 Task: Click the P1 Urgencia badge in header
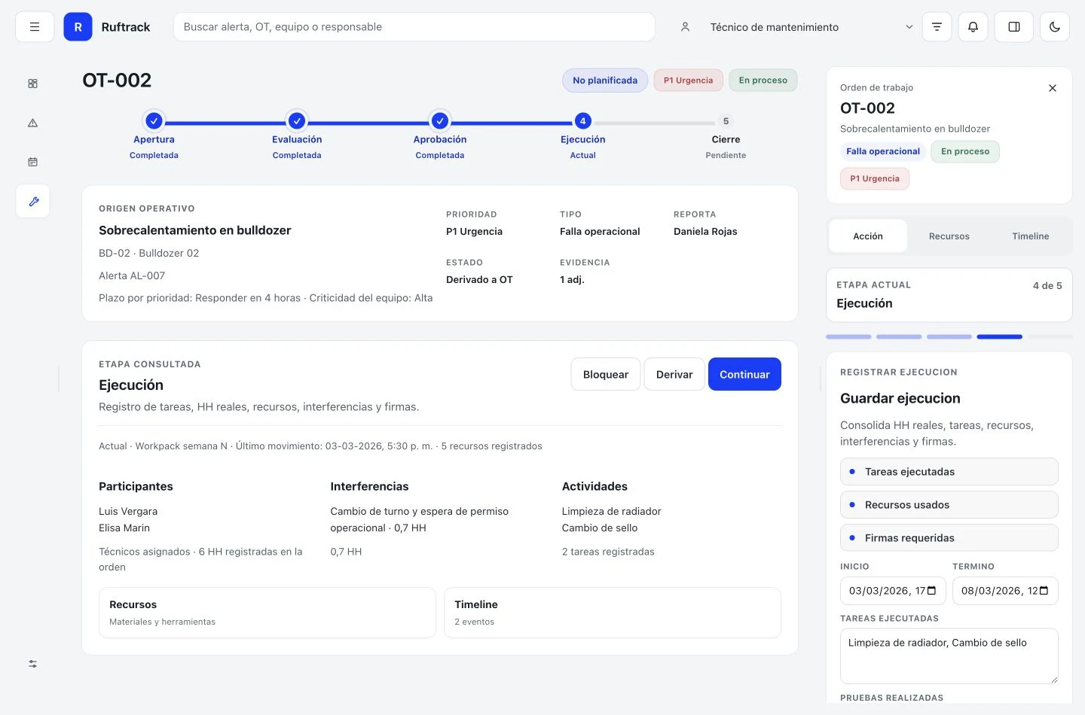(x=689, y=81)
